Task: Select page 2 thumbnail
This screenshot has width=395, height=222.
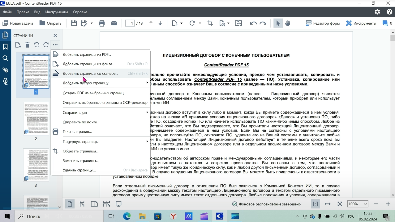Action: [x=36, y=118]
